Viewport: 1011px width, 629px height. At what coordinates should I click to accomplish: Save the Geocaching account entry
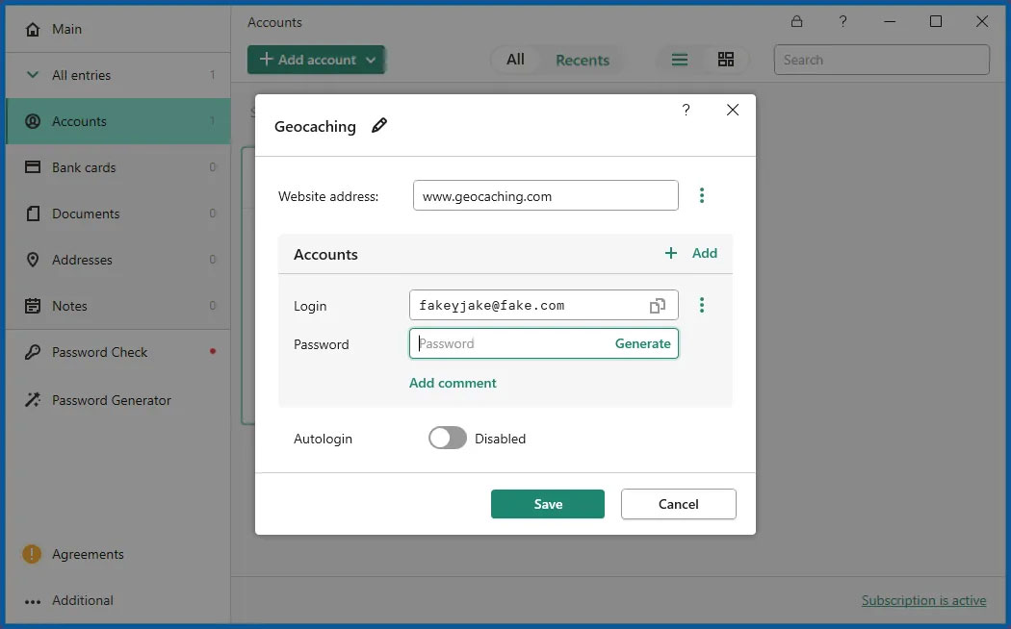(x=548, y=504)
